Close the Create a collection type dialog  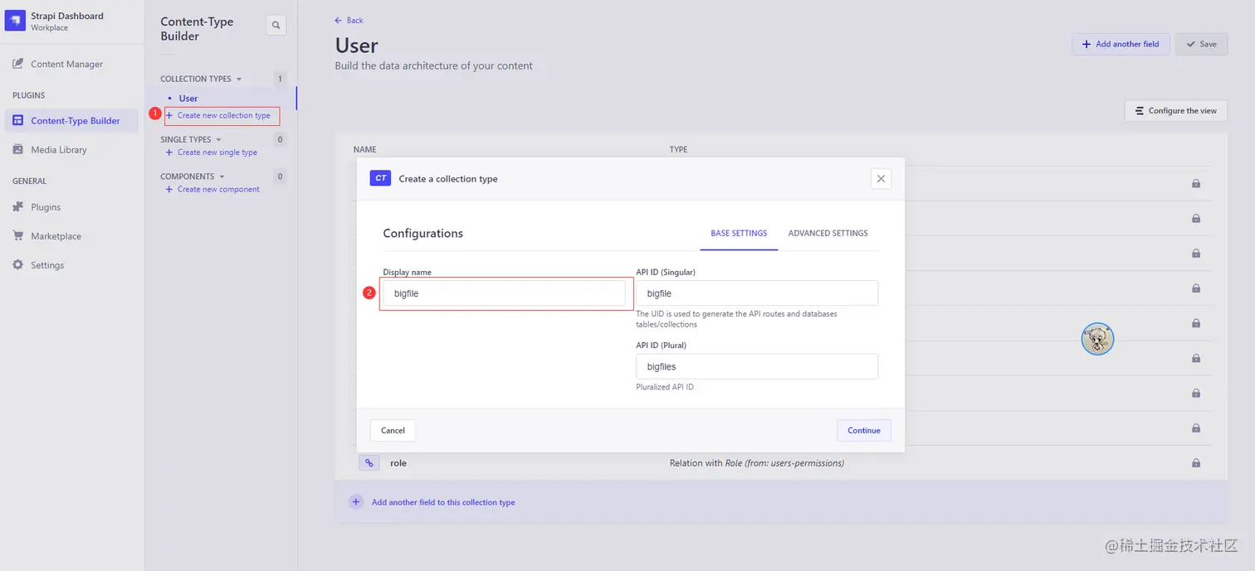[881, 178]
